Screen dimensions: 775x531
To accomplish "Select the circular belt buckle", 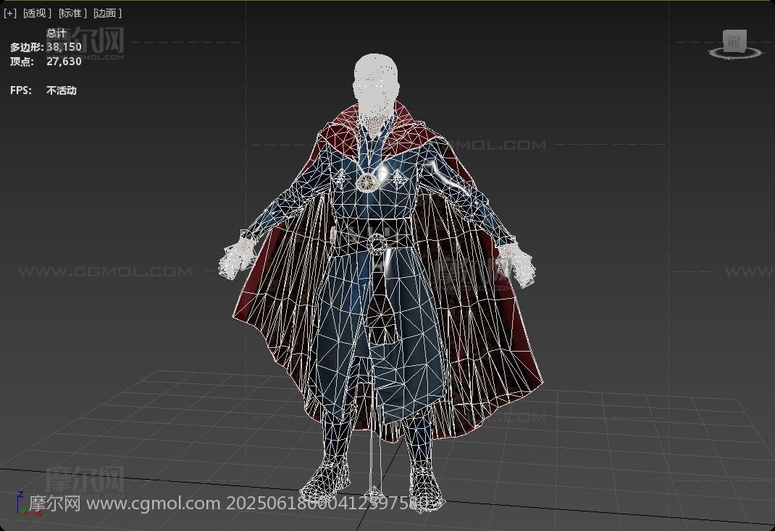I will (377, 244).
